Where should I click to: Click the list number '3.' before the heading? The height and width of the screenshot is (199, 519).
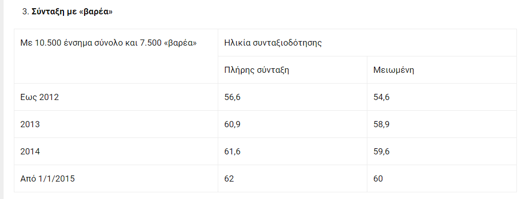pos(26,12)
